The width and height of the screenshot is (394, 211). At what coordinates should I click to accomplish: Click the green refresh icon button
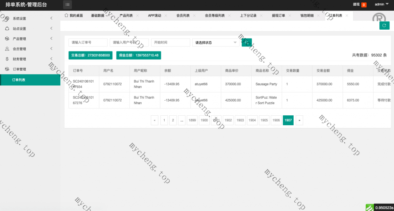coord(384,25)
